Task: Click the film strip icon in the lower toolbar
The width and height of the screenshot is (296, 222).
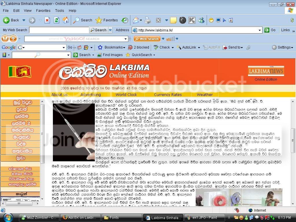Action: (x=4, y=55)
